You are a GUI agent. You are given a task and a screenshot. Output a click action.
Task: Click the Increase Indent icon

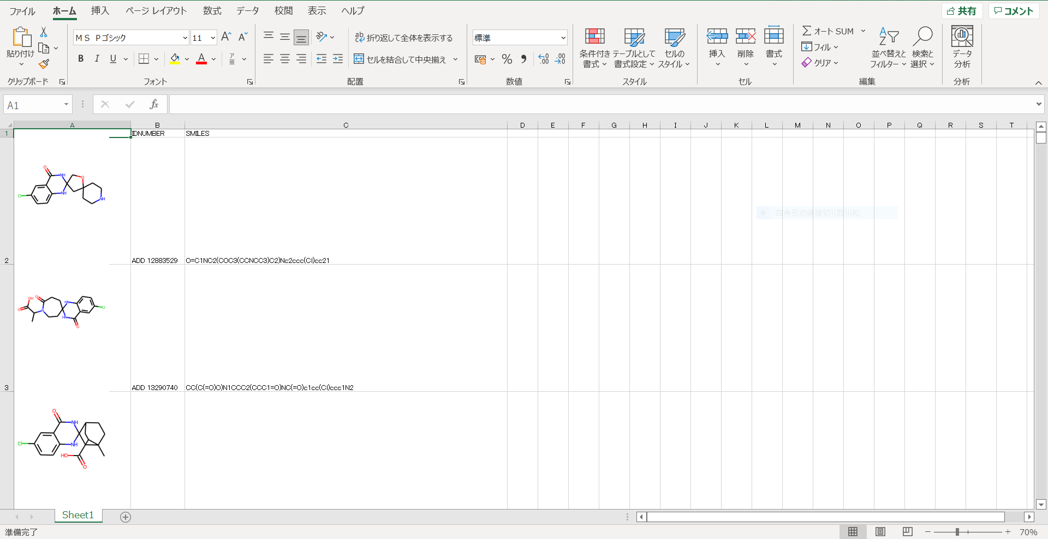(338, 59)
